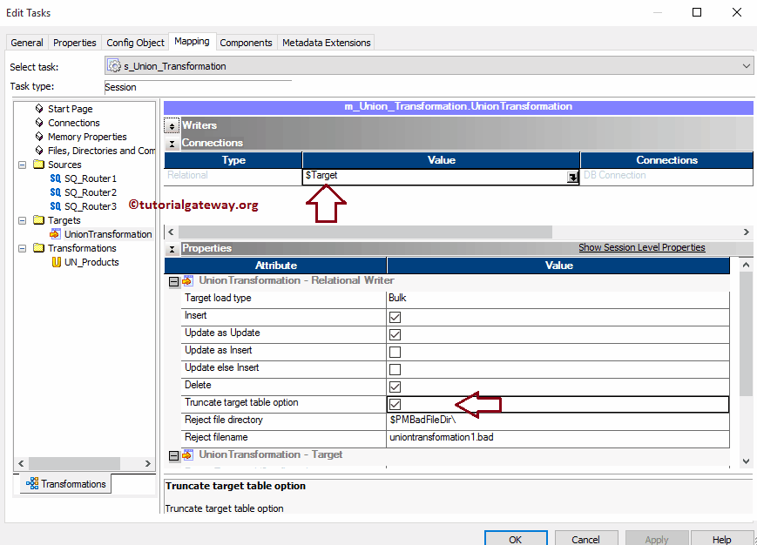Apply the session changes
757x545 pixels.
pos(656,538)
